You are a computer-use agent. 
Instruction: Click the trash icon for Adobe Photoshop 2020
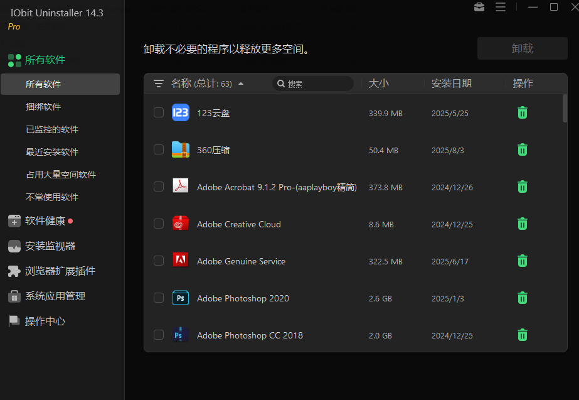522,298
